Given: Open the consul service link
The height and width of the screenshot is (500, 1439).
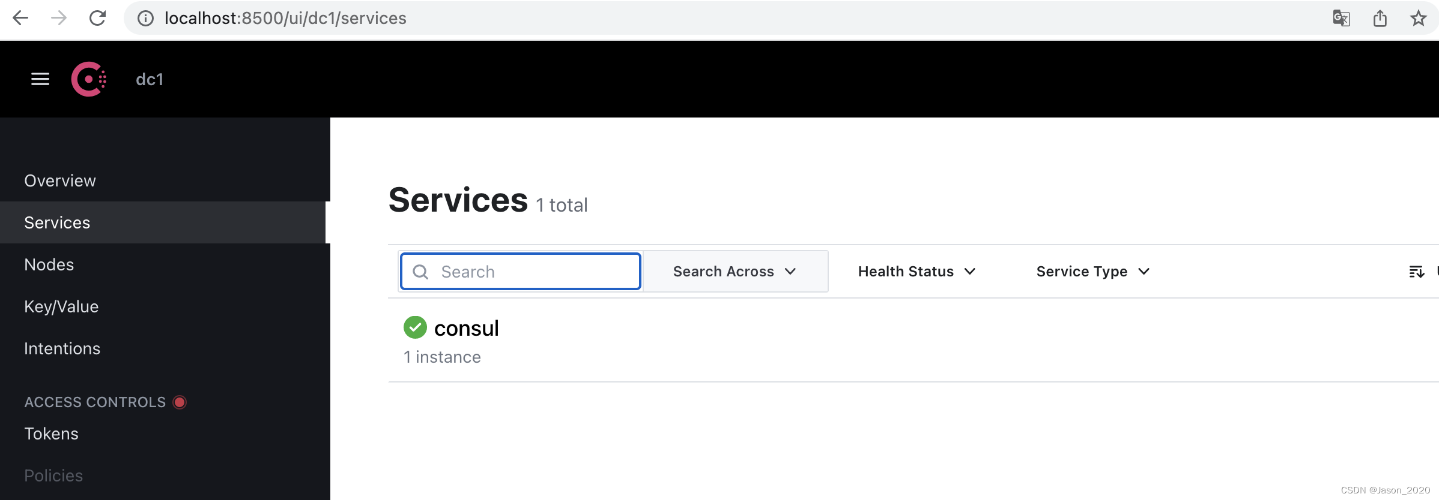Looking at the screenshot, I should pyautogui.click(x=467, y=329).
